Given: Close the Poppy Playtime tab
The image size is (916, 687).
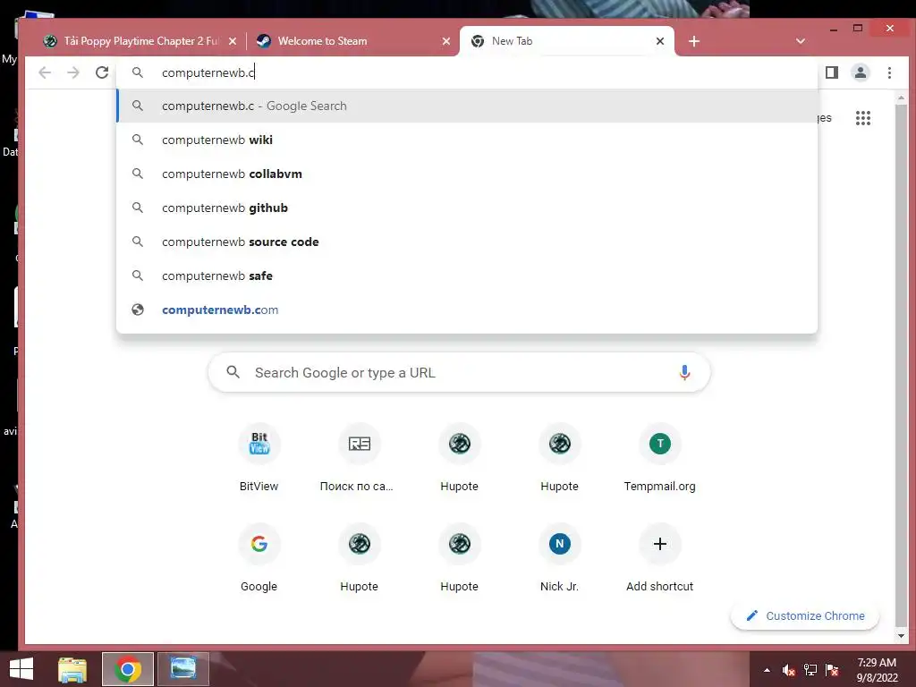Looking at the screenshot, I should click(233, 41).
